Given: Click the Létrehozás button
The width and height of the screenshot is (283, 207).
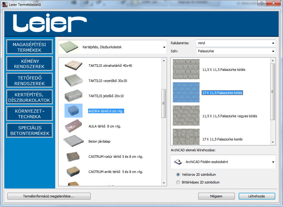Looking at the screenshot, I should pos(257,196).
